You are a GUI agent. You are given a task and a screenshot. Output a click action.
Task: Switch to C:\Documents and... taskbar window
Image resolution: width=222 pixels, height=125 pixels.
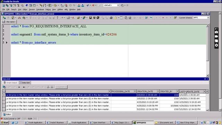[x=165, y=123]
